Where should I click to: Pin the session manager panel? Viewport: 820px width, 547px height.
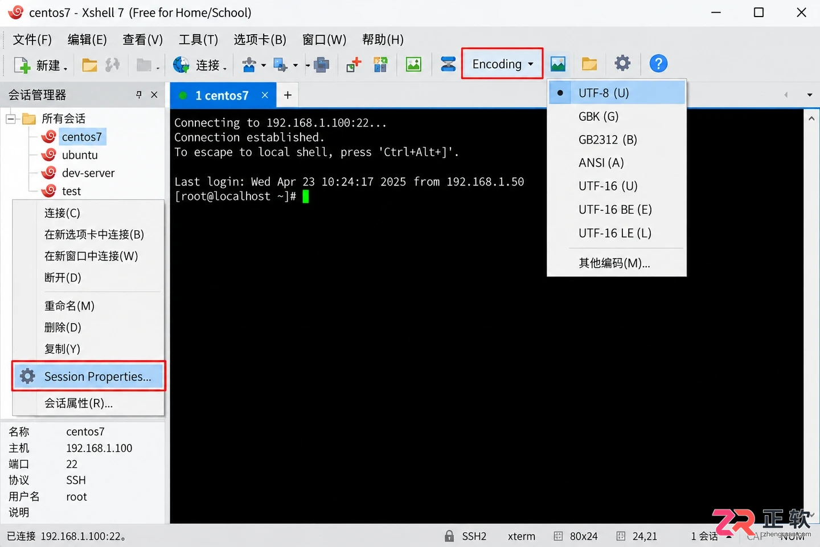pyautogui.click(x=139, y=95)
